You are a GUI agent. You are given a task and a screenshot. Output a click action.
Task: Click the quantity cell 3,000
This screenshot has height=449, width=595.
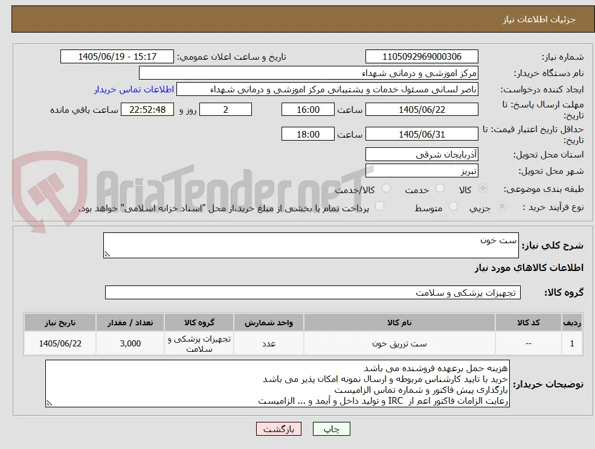tap(130, 343)
